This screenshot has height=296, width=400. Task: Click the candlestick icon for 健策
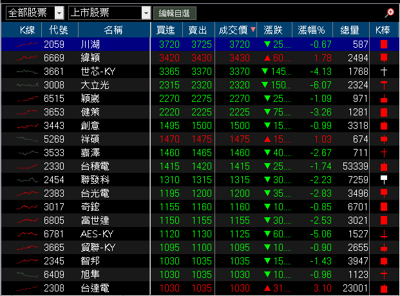click(384, 112)
